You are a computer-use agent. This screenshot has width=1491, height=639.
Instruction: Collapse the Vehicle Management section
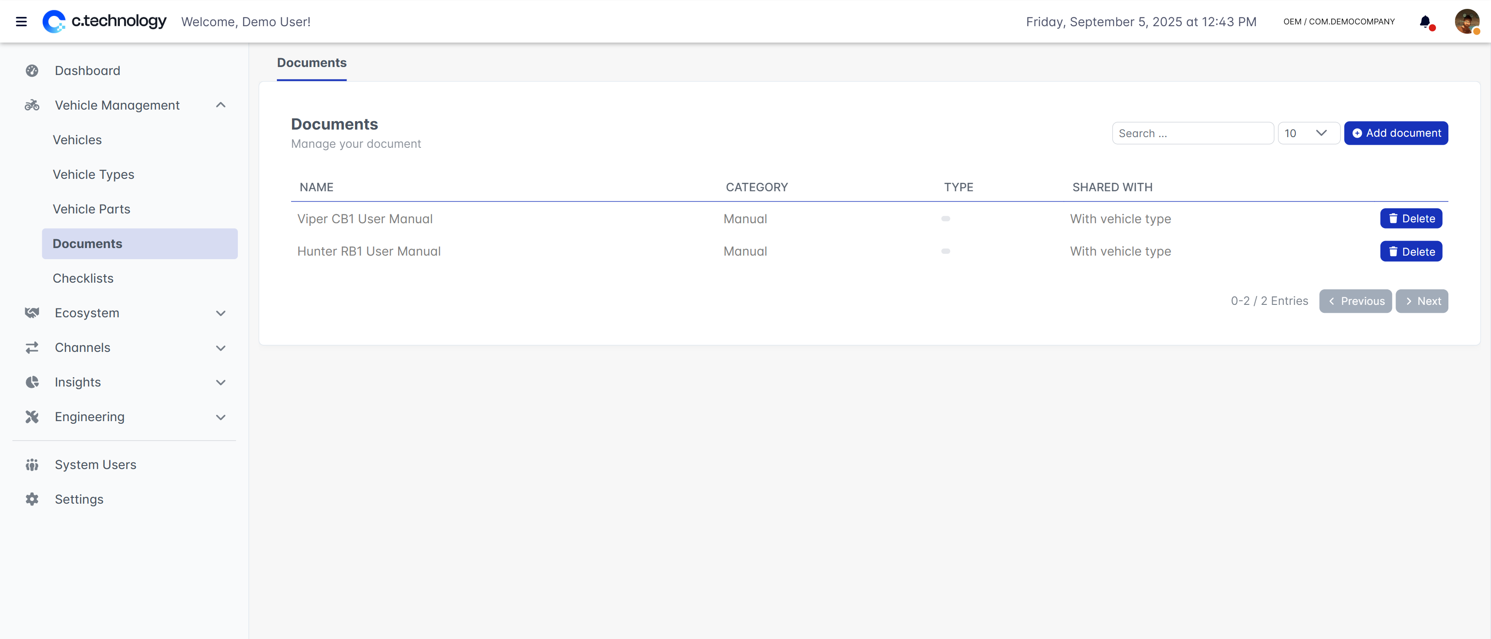pos(221,105)
